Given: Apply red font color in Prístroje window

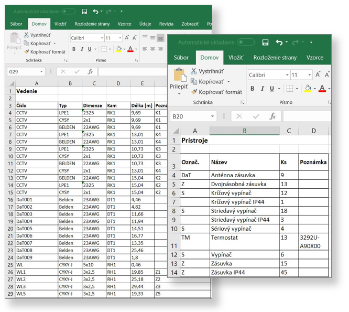Looking at the screenshot, I should pos(322,89).
